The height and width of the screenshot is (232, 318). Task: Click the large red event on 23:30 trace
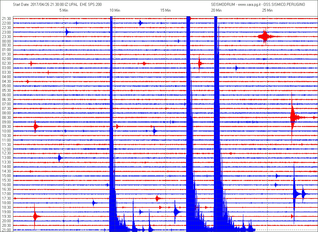click(x=265, y=37)
